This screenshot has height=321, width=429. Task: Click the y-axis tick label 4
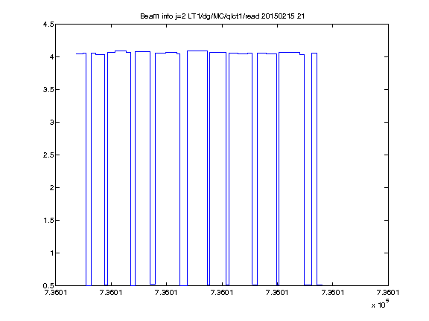coord(51,56)
